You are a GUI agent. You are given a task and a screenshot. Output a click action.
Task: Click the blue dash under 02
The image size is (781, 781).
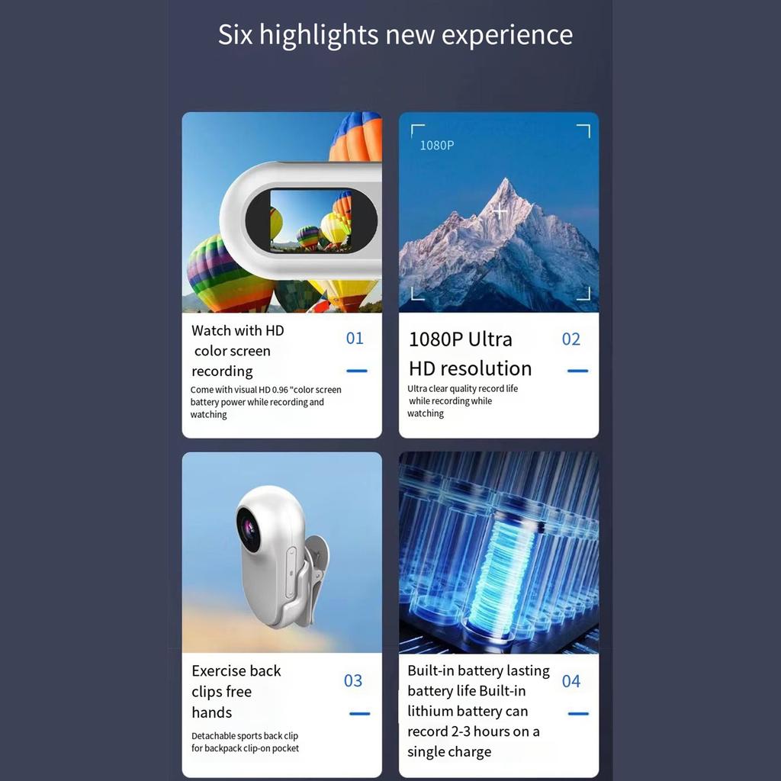[x=578, y=371]
